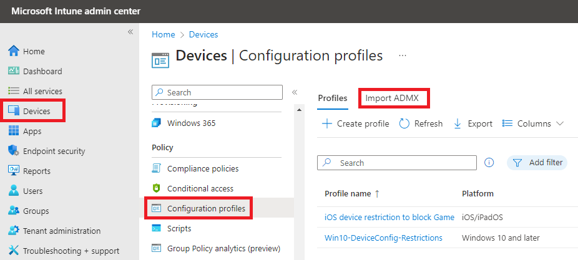Click the profiles Search input field
Viewport: 578px width, 260px height.
(396, 162)
